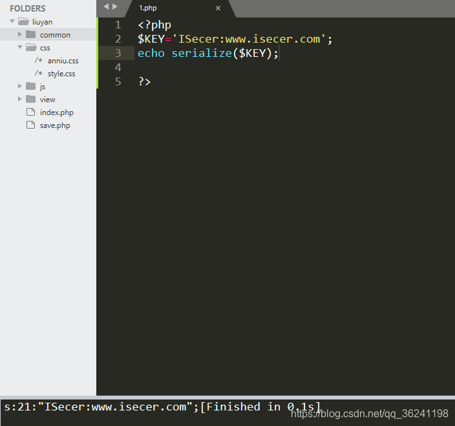
Task: Select the js folder label
Action: pyautogui.click(x=43, y=87)
